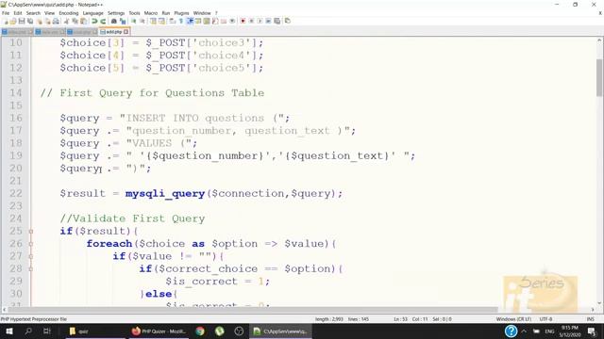The width and height of the screenshot is (604, 339).
Task: Open the Search menu
Action: [x=33, y=13]
